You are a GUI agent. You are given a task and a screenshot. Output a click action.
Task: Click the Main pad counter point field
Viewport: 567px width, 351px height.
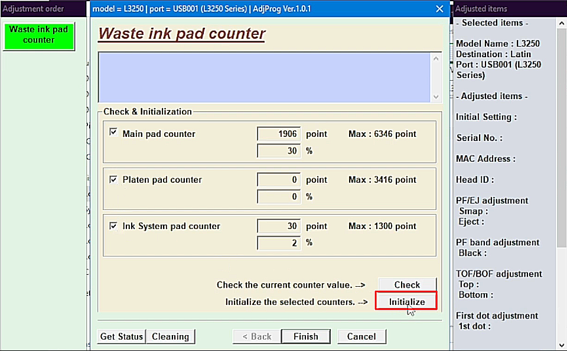(x=278, y=134)
